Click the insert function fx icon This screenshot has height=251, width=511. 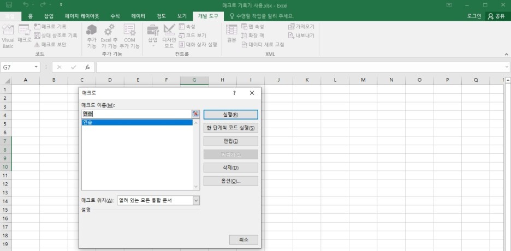tap(87, 67)
